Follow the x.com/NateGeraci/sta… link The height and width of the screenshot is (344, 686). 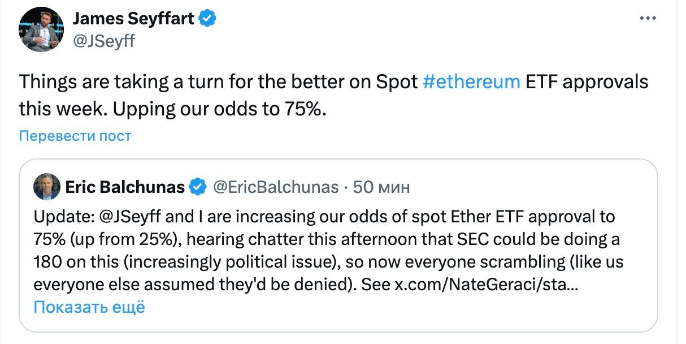click(x=484, y=285)
